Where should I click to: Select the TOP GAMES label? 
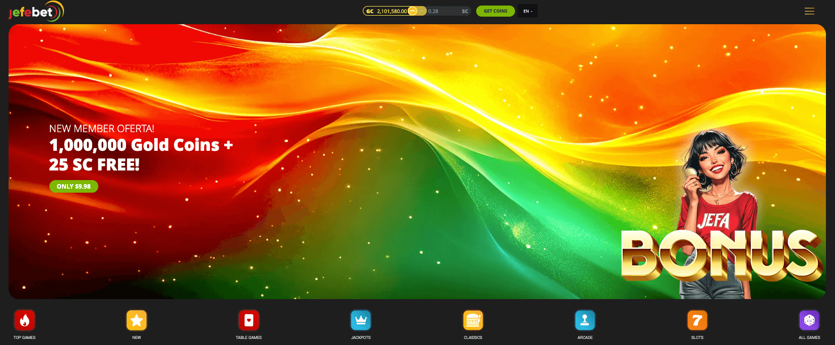[x=25, y=337]
